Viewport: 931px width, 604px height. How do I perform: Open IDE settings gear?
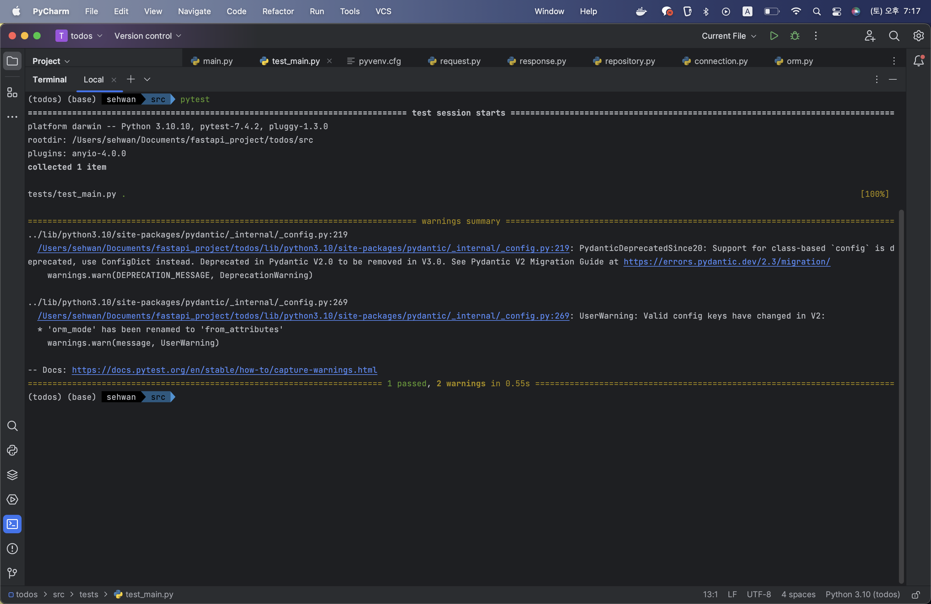tap(918, 36)
